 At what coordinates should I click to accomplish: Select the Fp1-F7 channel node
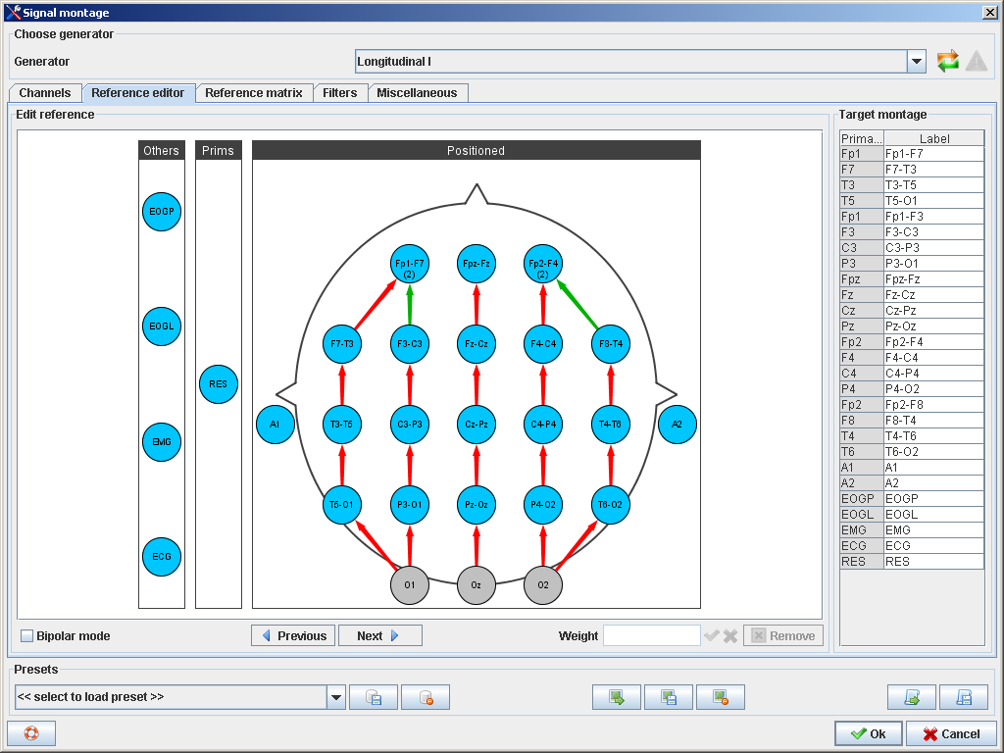410,264
